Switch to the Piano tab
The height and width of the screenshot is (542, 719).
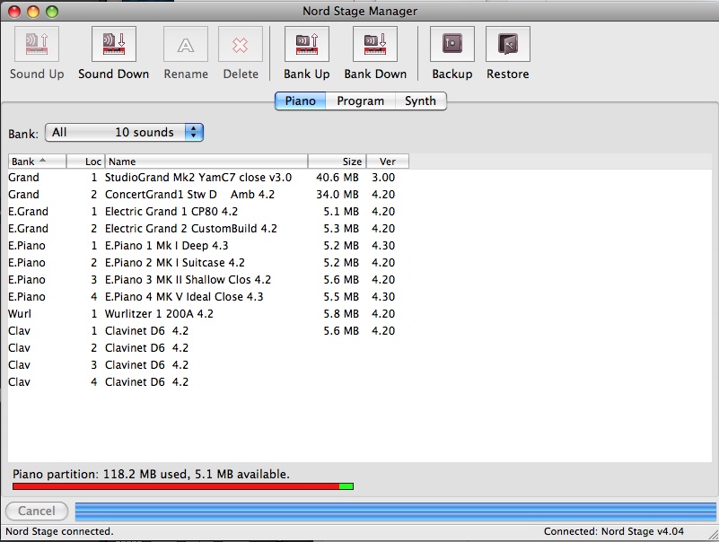pos(300,101)
